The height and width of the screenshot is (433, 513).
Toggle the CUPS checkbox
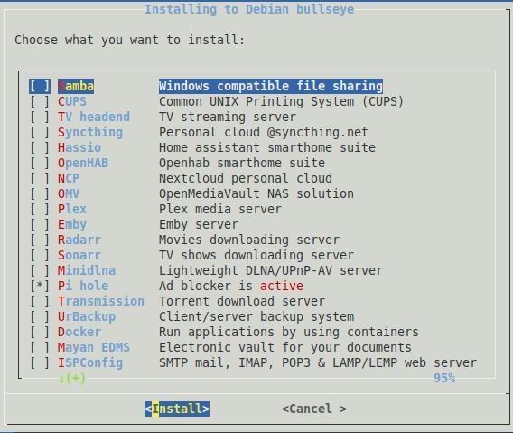point(40,101)
